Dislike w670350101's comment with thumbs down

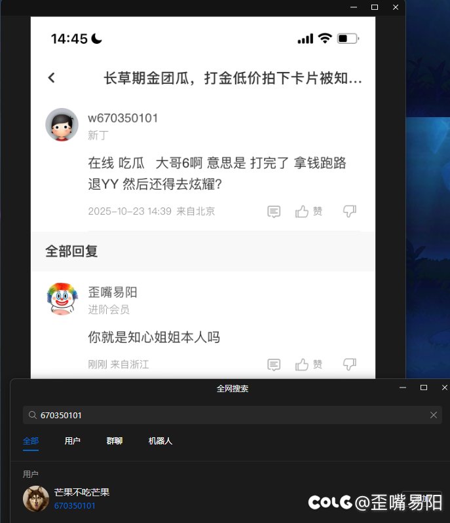(350, 211)
